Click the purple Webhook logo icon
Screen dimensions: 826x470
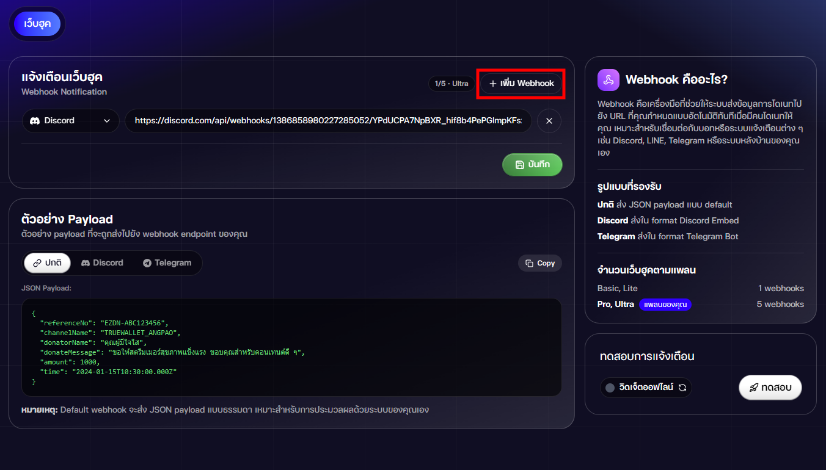tap(609, 79)
